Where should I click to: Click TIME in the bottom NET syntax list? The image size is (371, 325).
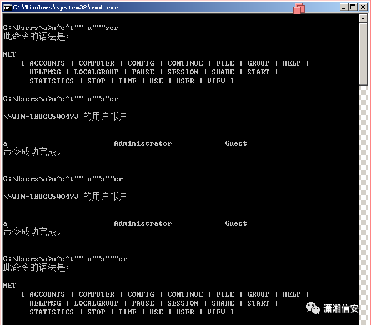tap(128, 312)
